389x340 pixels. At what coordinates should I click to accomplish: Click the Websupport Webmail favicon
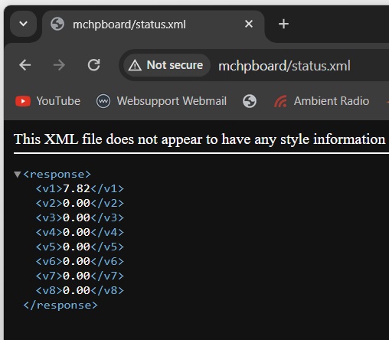(x=103, y=101)
